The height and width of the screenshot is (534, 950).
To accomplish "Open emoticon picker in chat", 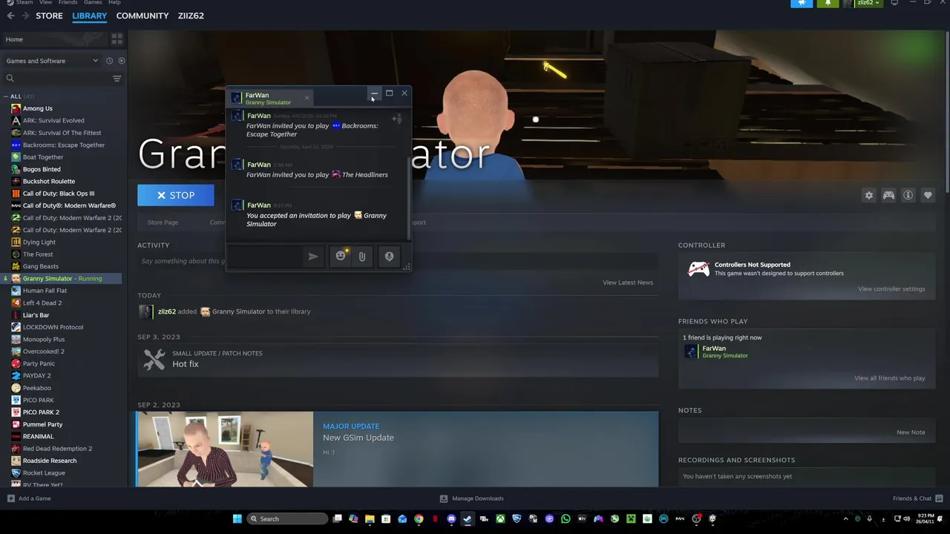I will pos(341,256).
